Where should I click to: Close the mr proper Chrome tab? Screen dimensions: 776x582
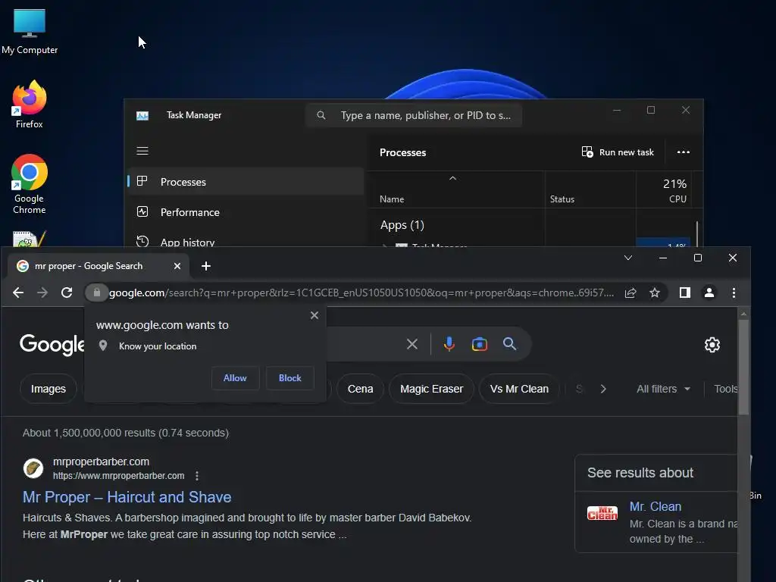[x=177, y=266]
